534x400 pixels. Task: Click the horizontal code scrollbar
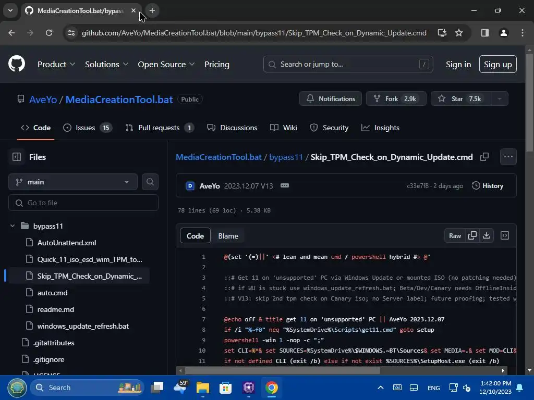tap(282, 370)
